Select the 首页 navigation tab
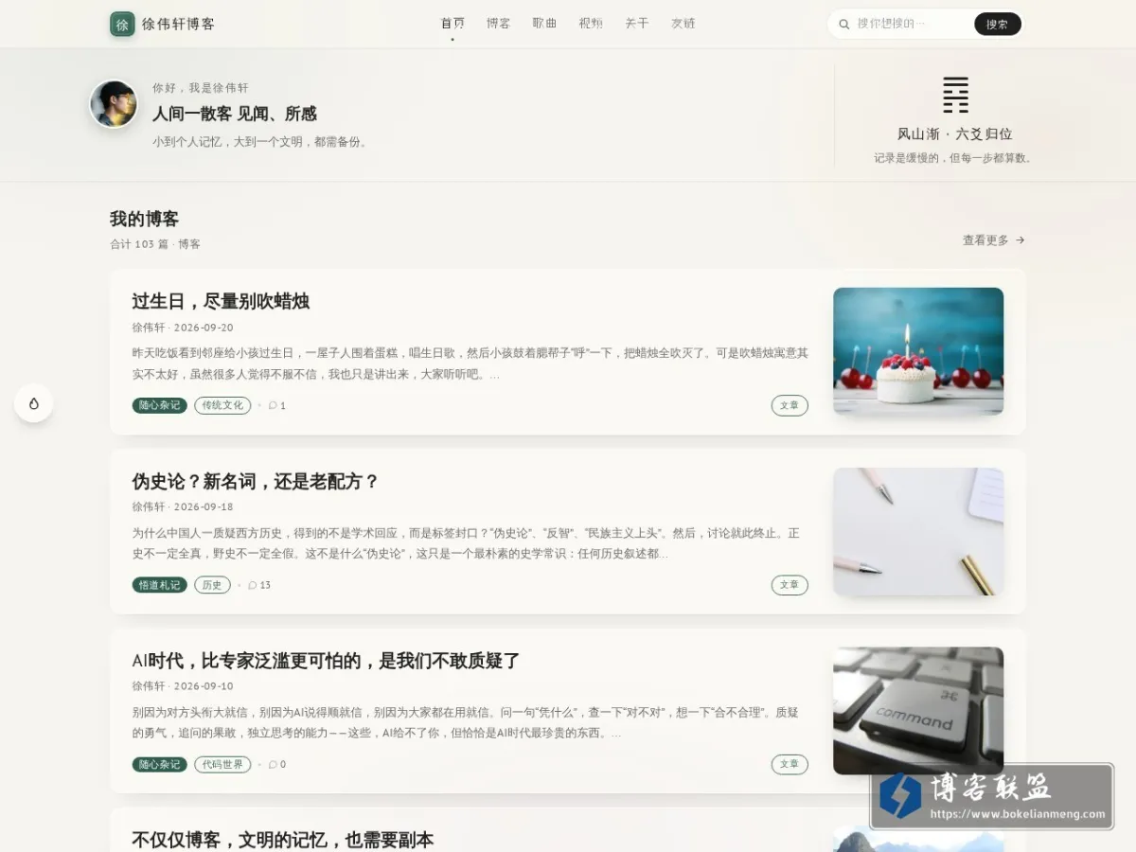1136x852 pixels. [453, 24]
